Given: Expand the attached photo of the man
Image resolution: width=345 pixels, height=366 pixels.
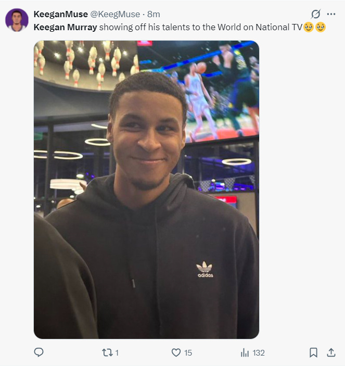Looking at the screenshot, I should click(x=146, y=190).
